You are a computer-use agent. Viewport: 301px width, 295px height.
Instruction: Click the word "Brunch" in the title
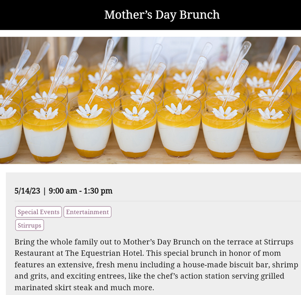(199, 15)
